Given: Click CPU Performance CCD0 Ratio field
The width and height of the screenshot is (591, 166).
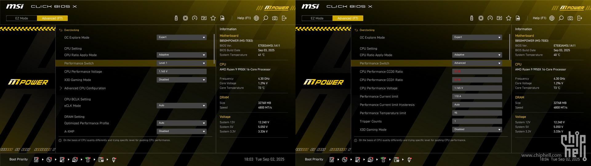Looking at the screenshot, I should (x=477, y=71).
